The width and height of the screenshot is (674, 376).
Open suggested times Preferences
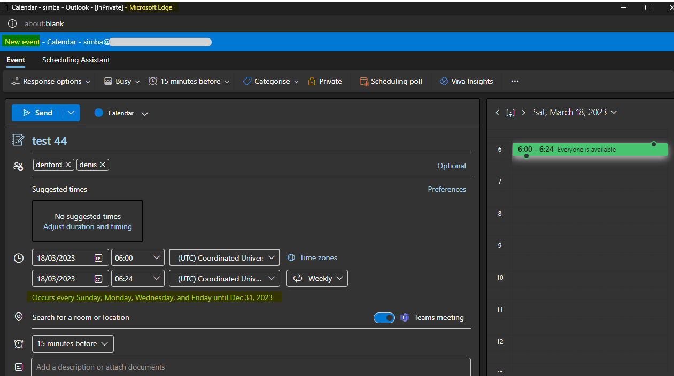[447, 189]
